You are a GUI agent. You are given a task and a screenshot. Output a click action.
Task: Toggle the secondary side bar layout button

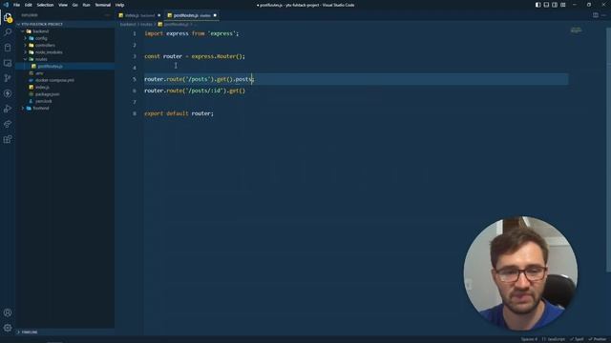(x=555, y=5)
